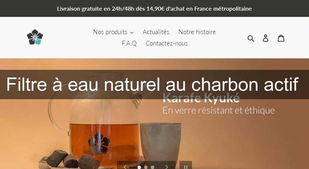
Task: Click the flower logo in header
Action: click(35, 37)
